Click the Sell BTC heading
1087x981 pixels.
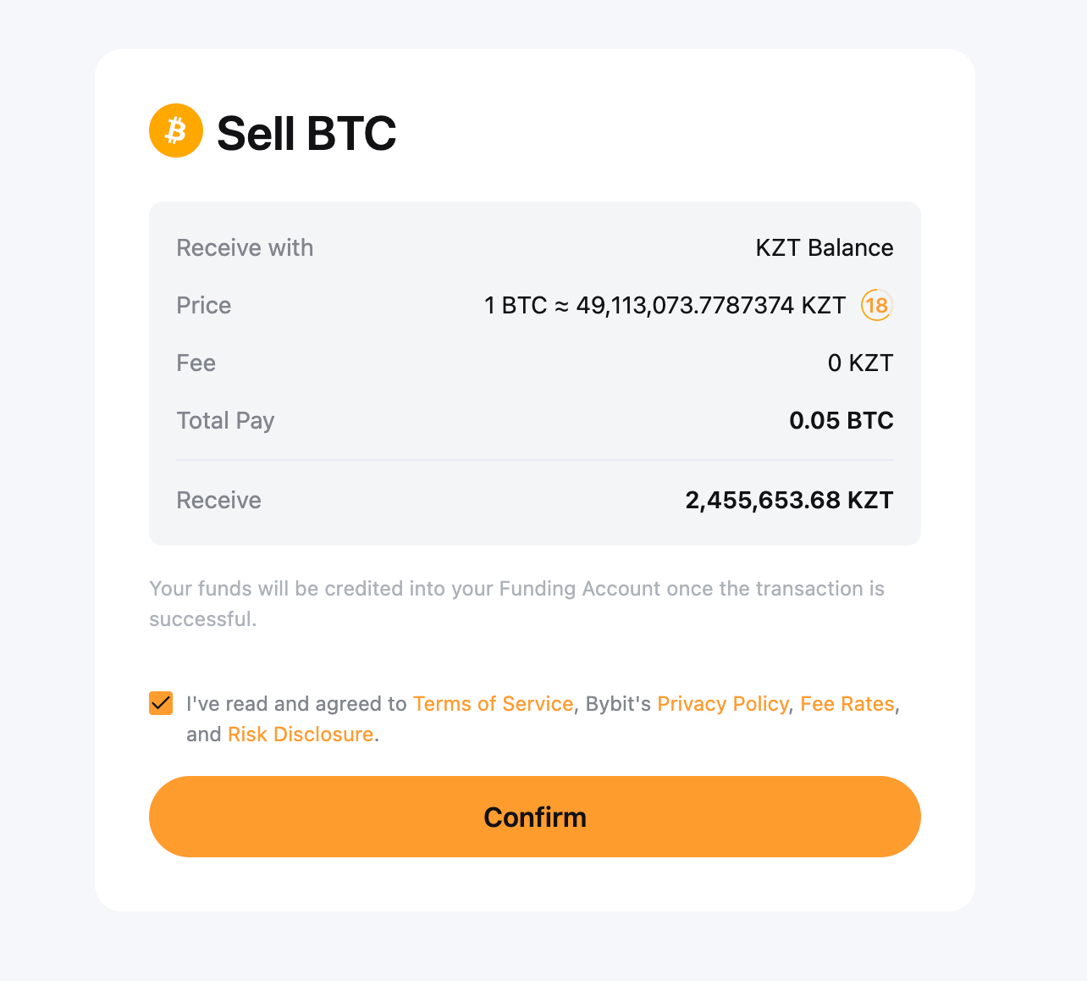coord(306,133)
